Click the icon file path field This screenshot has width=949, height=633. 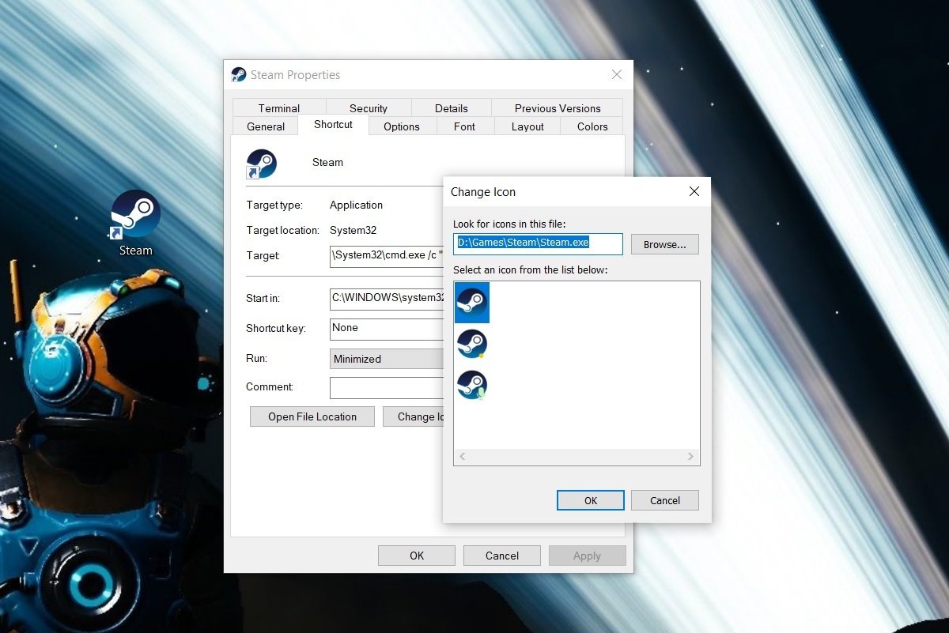pyautogui.click(x=538, y=243)
